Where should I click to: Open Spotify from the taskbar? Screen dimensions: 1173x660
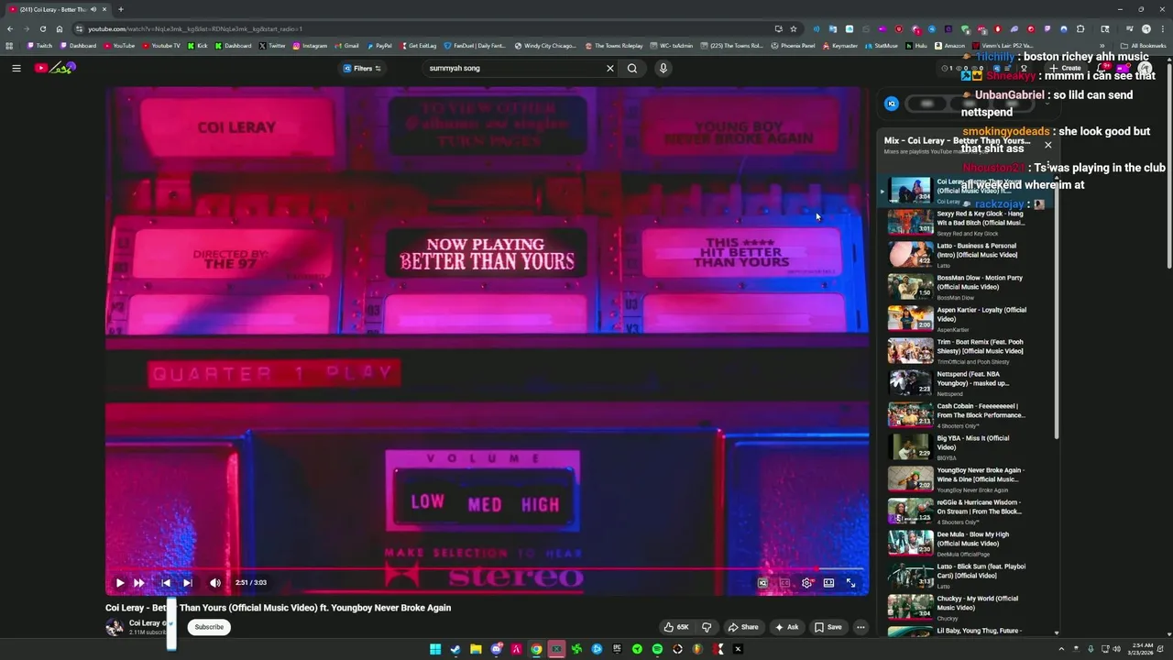tap(657, 649)
